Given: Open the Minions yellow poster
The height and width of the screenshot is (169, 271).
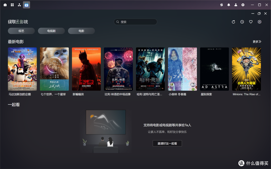Looking at the screenshot, I should click(246, 69).
